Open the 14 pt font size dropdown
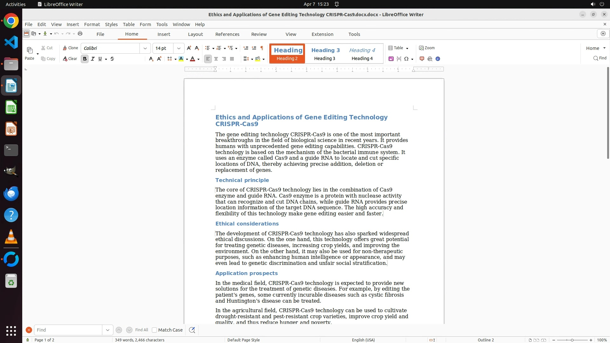 click(179, 48)
